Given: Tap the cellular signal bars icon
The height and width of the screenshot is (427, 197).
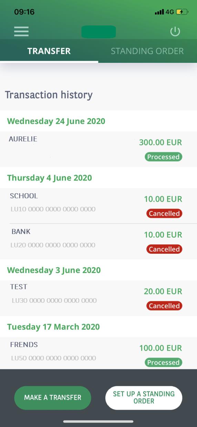Looking at the screenshot, I should tap(159, 12).
